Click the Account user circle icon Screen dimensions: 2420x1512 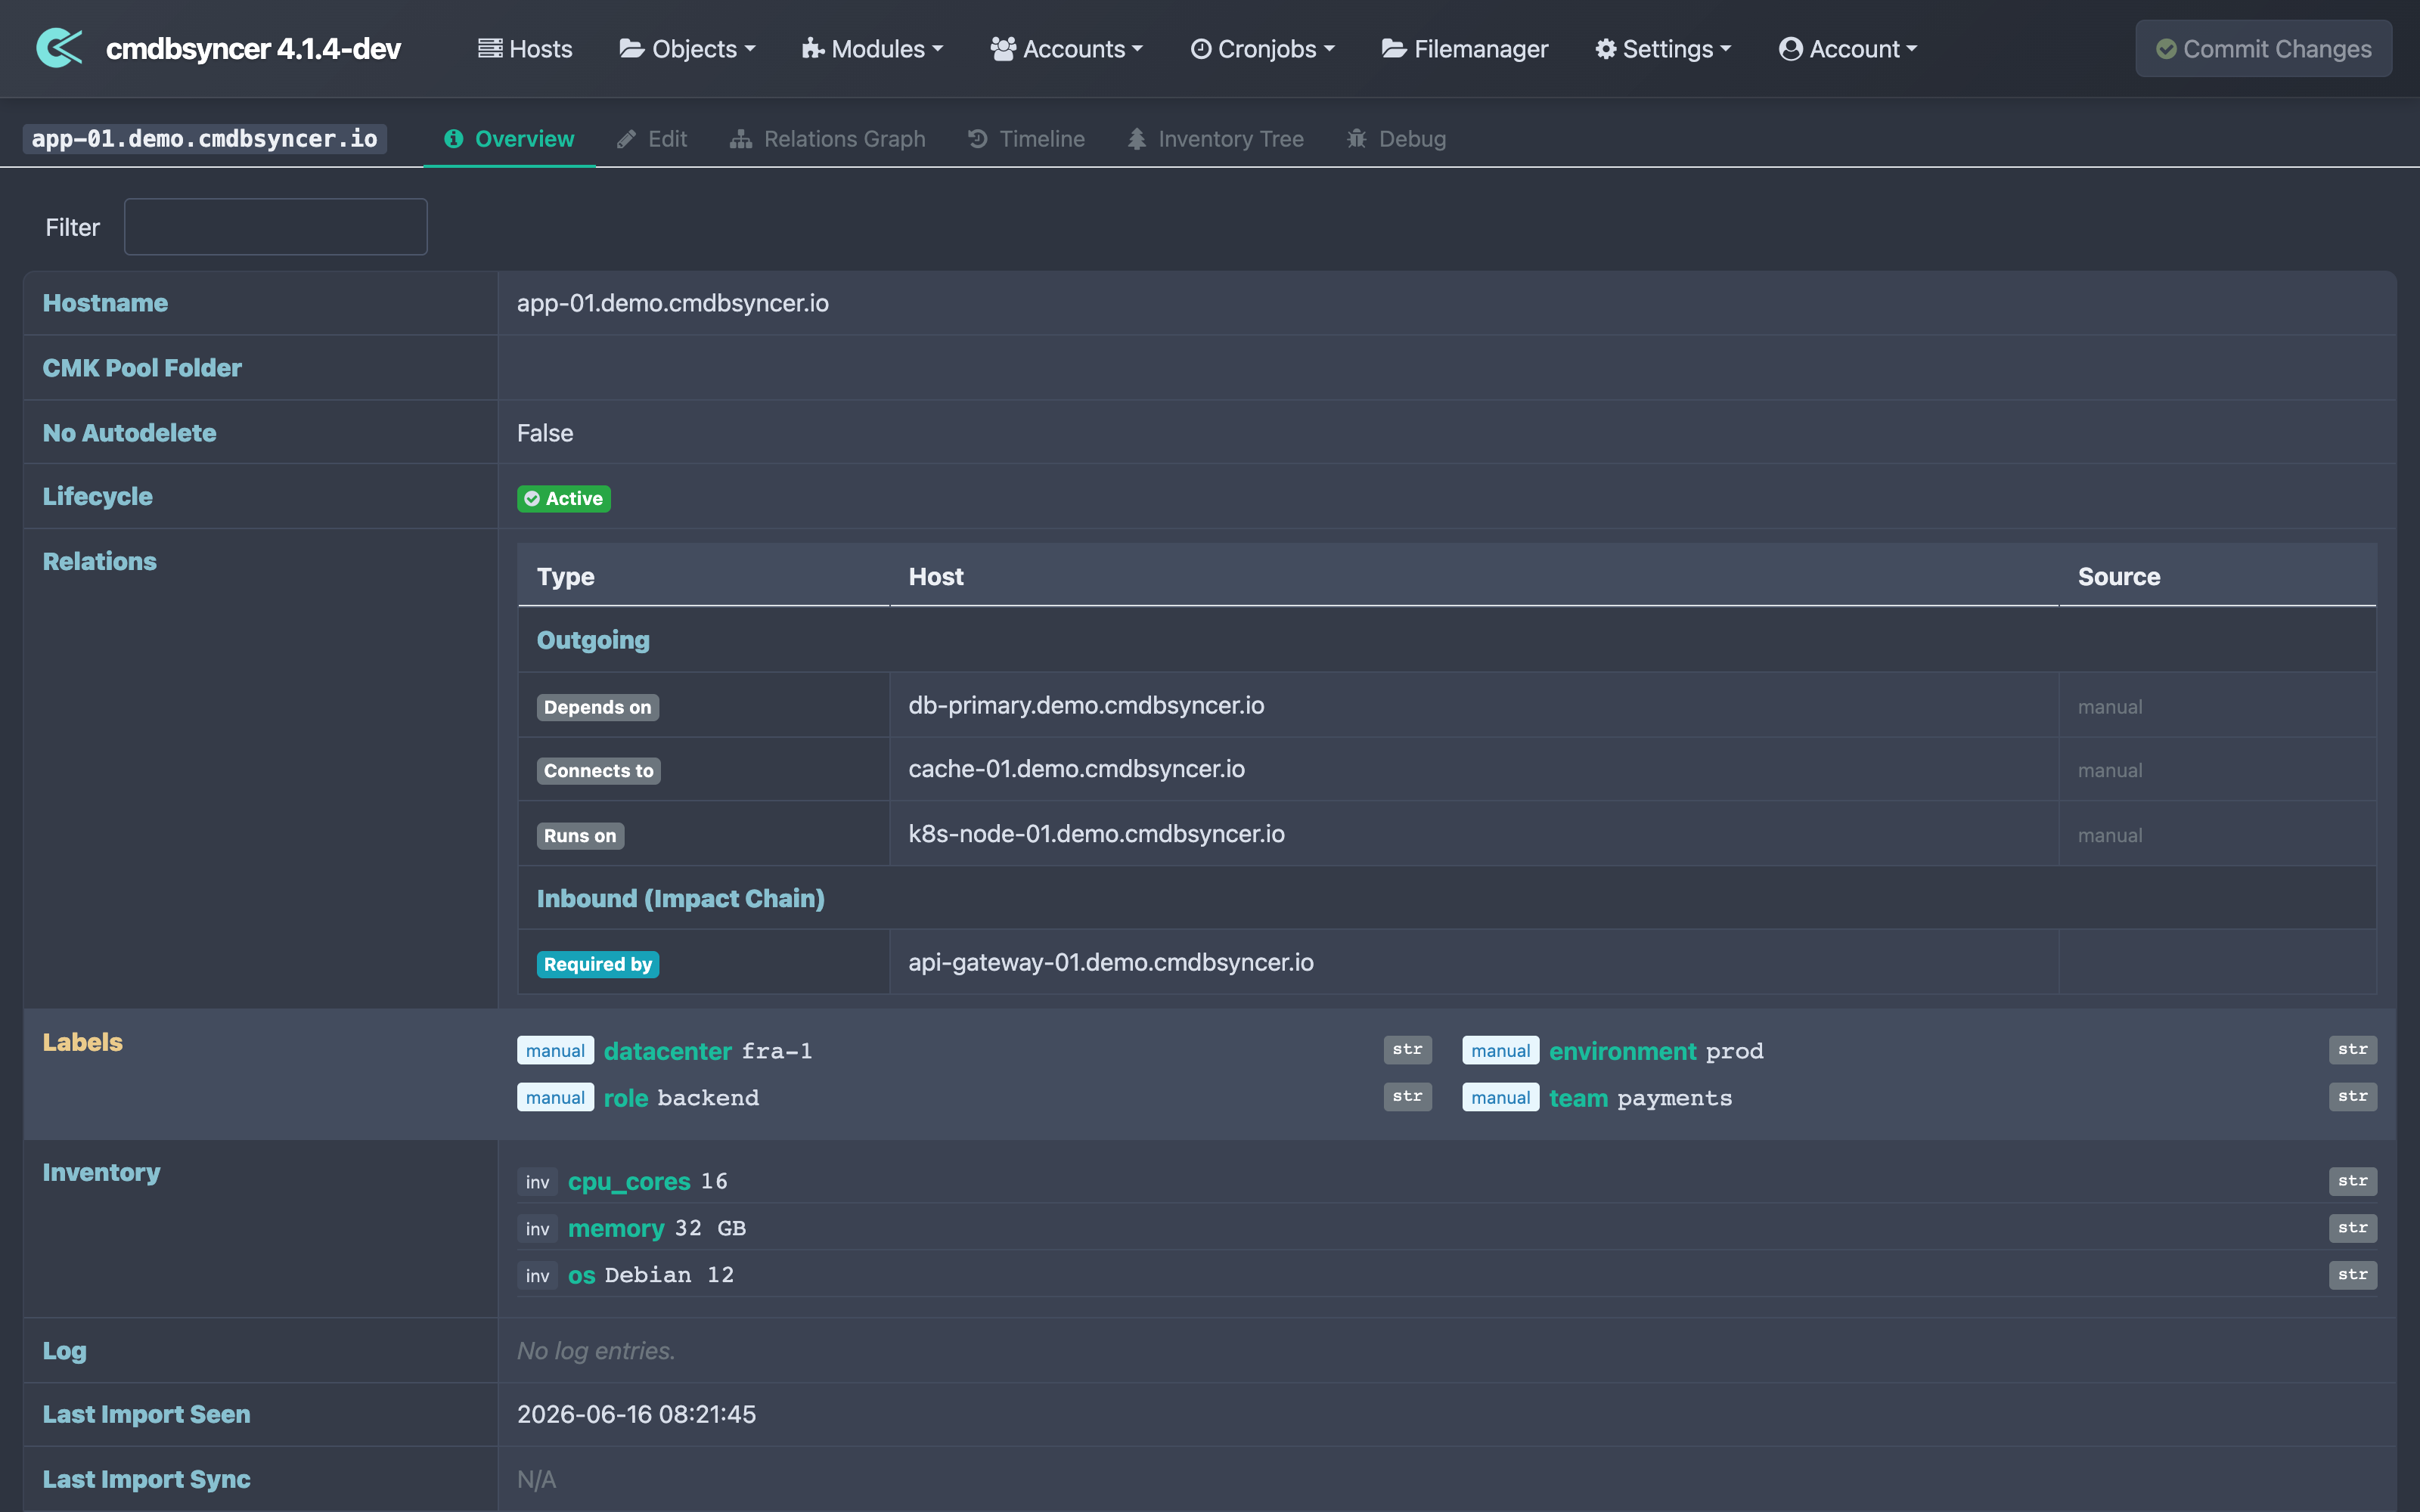[x=1791, y=48]
